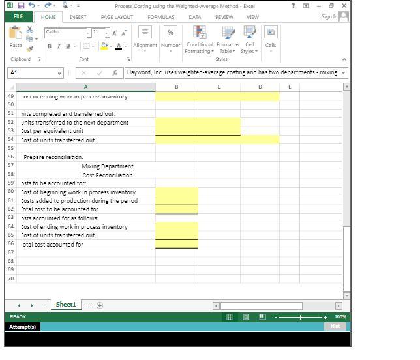Open fill color dropdown arrow
The image size is (420, 360).
(x=111, y=46)
